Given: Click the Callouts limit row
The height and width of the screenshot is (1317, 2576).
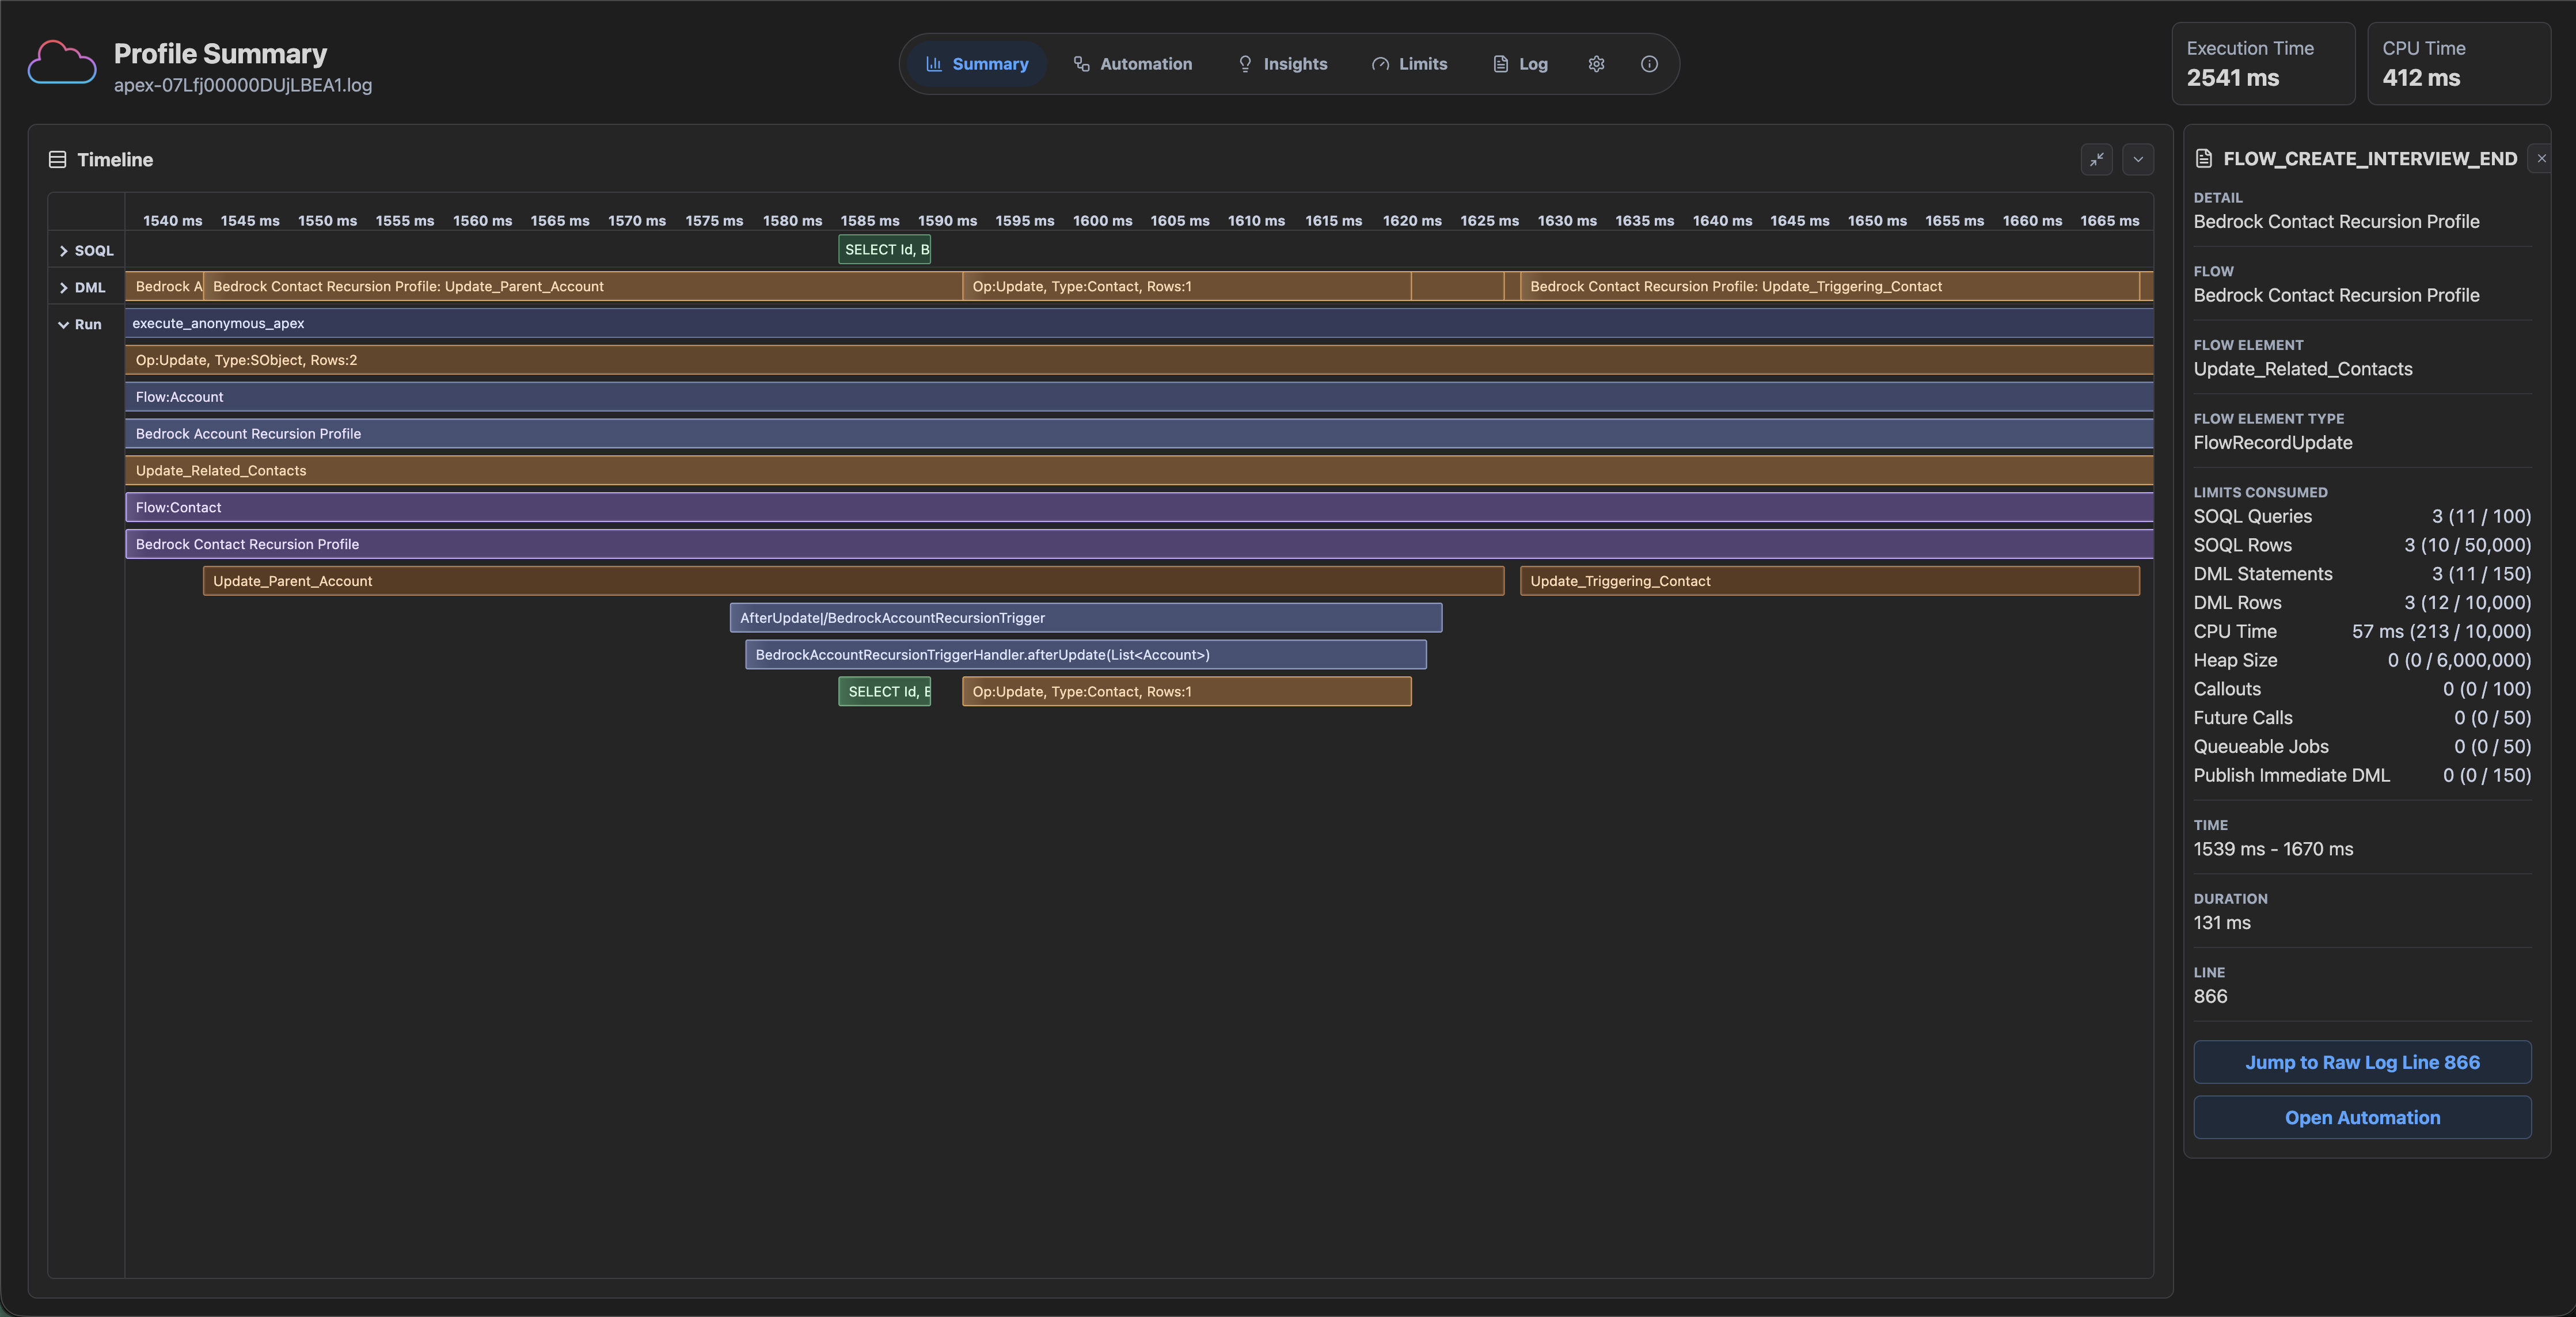Looking at the screenshot, I should point(2362,689).
